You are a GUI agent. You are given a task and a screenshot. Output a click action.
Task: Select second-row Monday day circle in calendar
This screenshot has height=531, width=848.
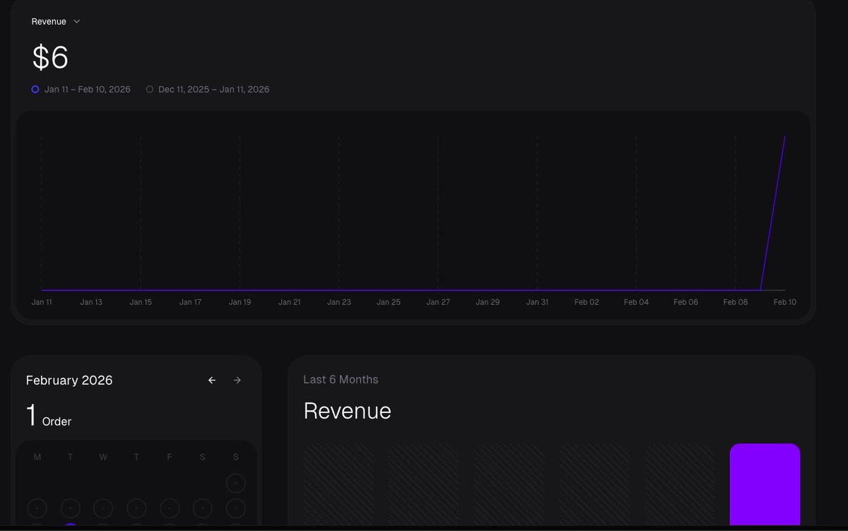[x=37, y=508]
